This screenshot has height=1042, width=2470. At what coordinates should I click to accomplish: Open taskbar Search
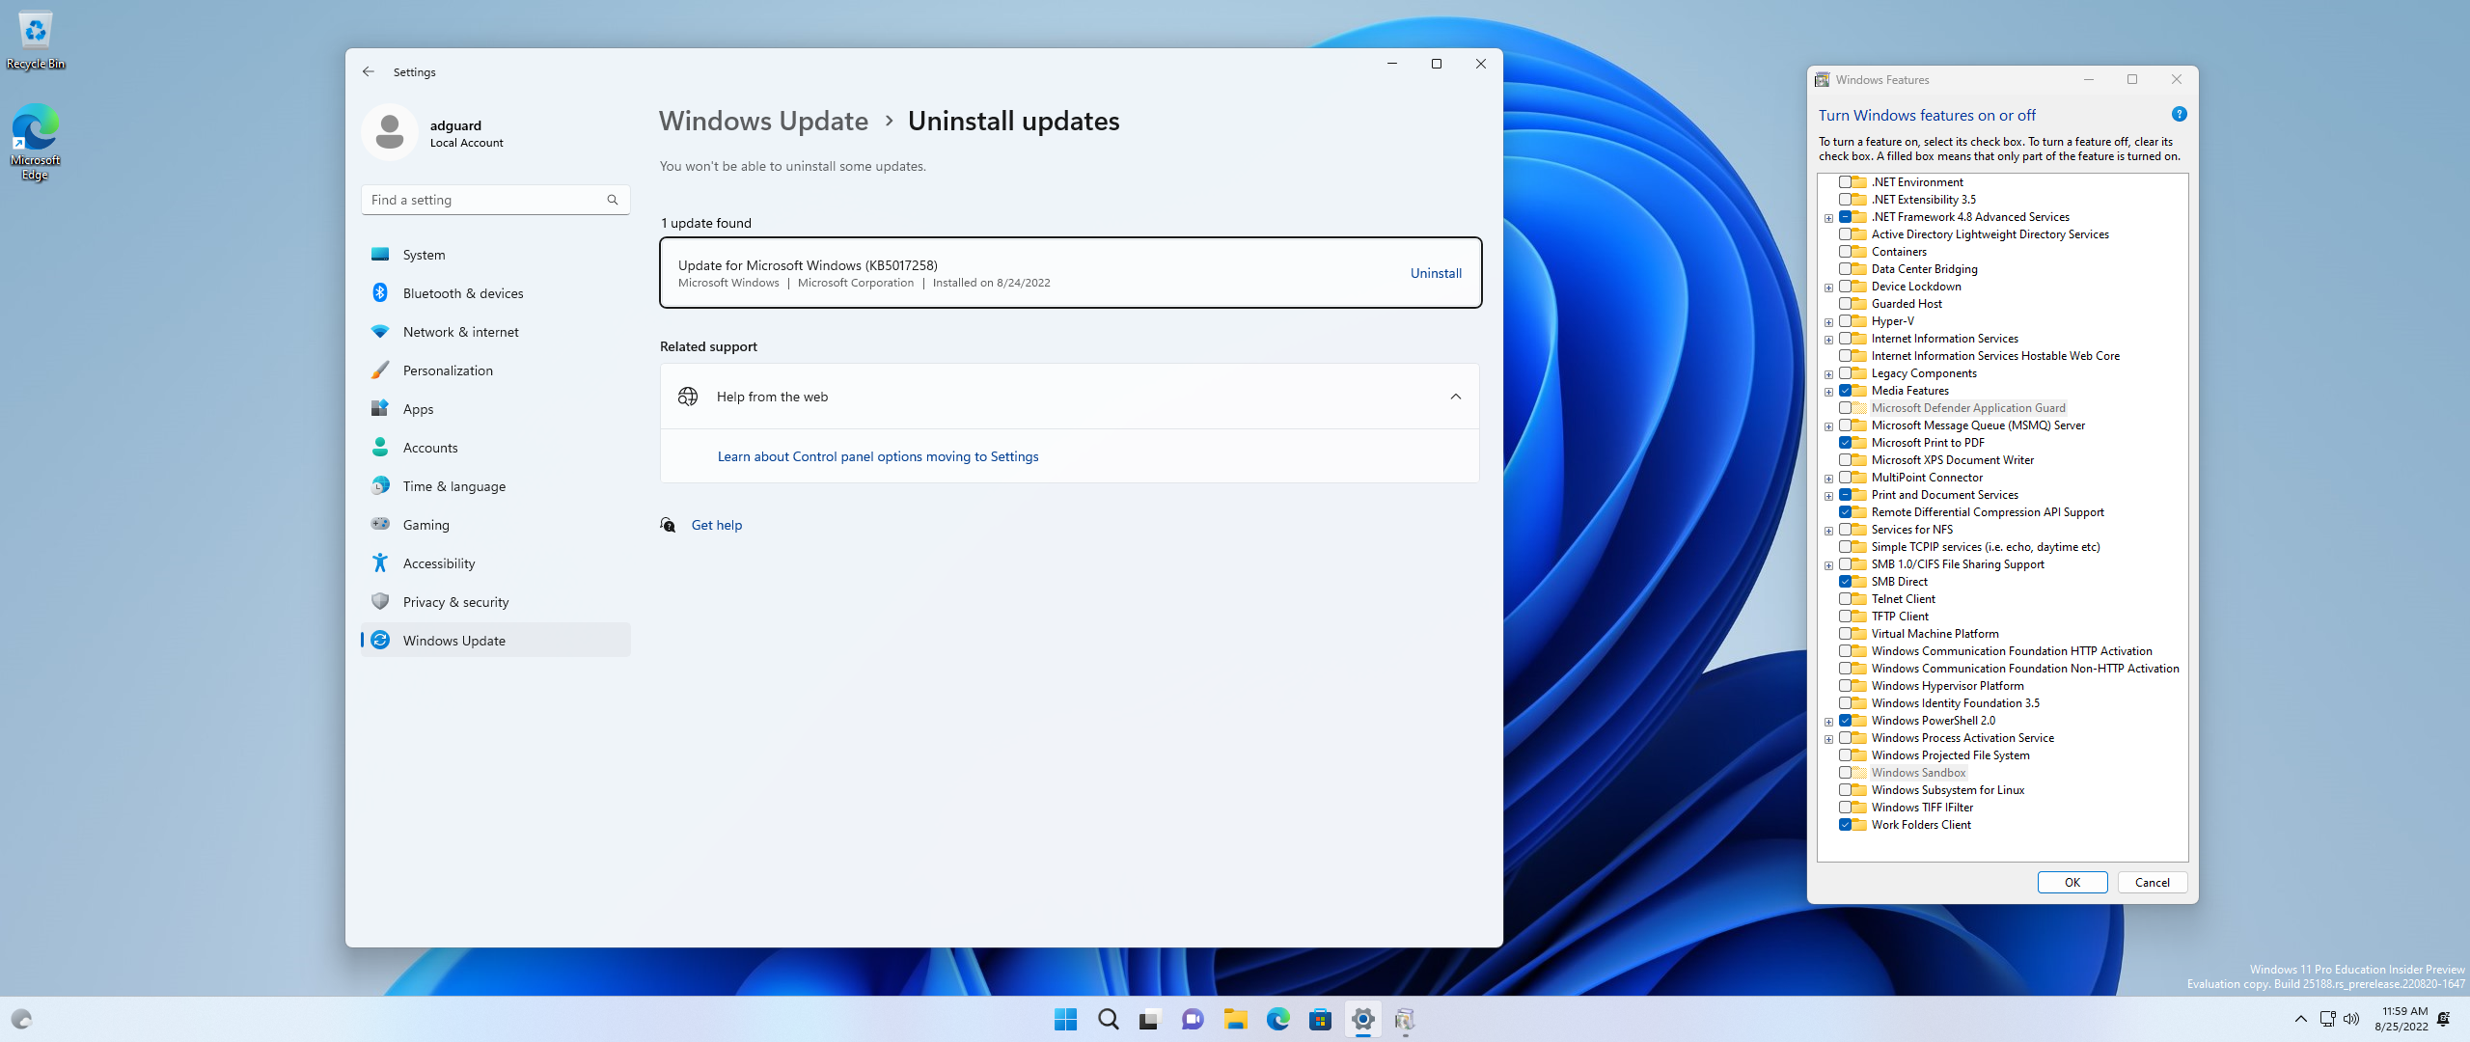[1108, 1019]
